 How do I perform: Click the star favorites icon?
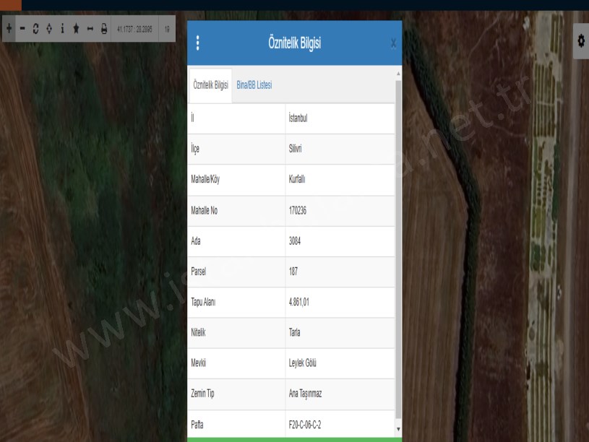click(x=76, y=29)
